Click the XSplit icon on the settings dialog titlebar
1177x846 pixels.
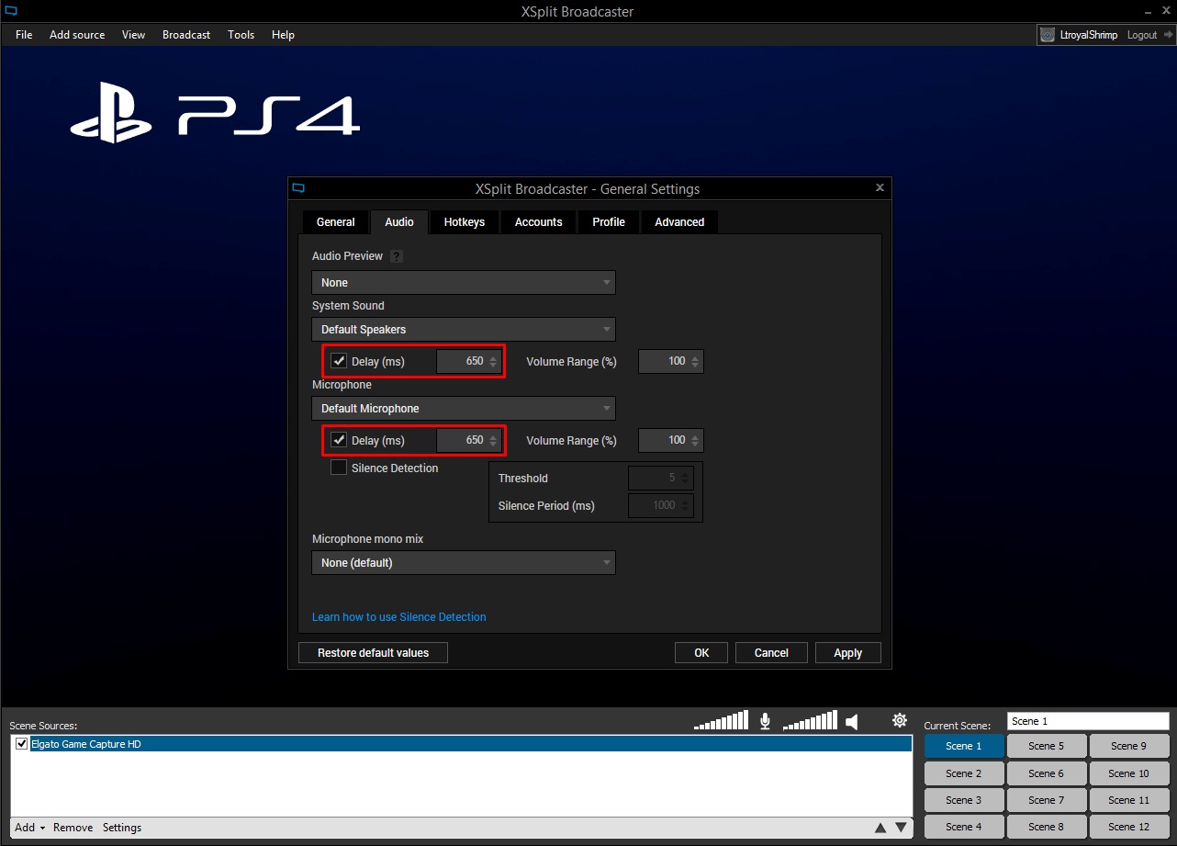click(x=298, y=187)
